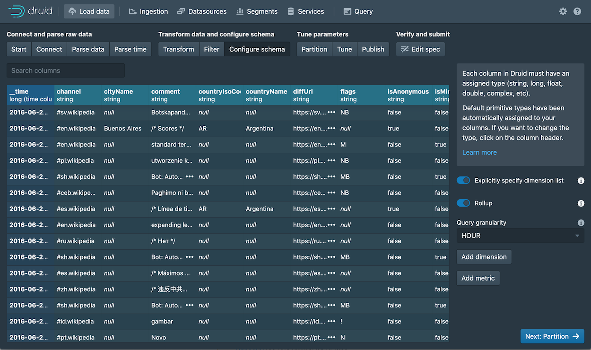Click the Add dimension button

tap(484, 257)
